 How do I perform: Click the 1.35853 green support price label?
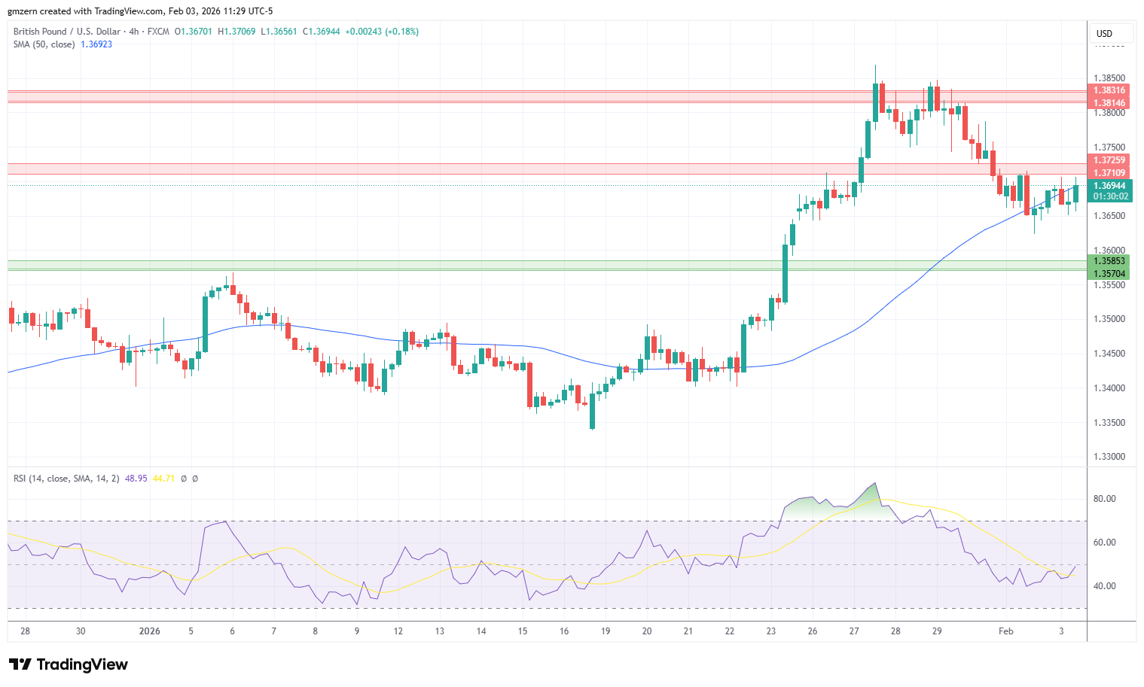tap(1109, 261)
